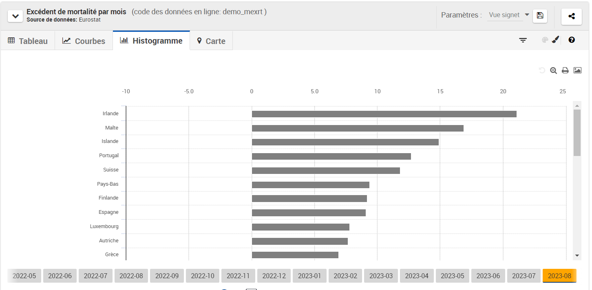Open the filter/sort lines icon
Image resolution: width=592 pixels, height=290 pixels.
click(x=523, y=40)
